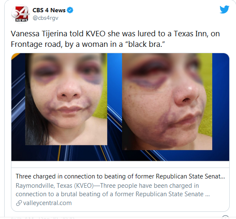Click the @cbs4rgv handle
The width and height of the screenshot is (236, 219).
pos(46,18)
